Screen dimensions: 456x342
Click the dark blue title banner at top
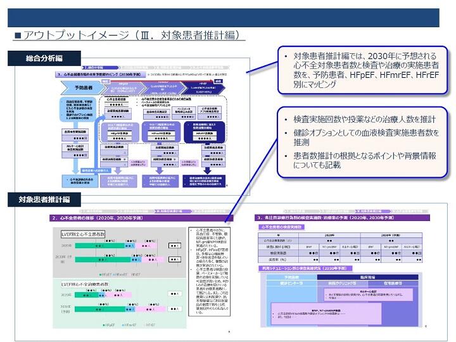(224, 18)
